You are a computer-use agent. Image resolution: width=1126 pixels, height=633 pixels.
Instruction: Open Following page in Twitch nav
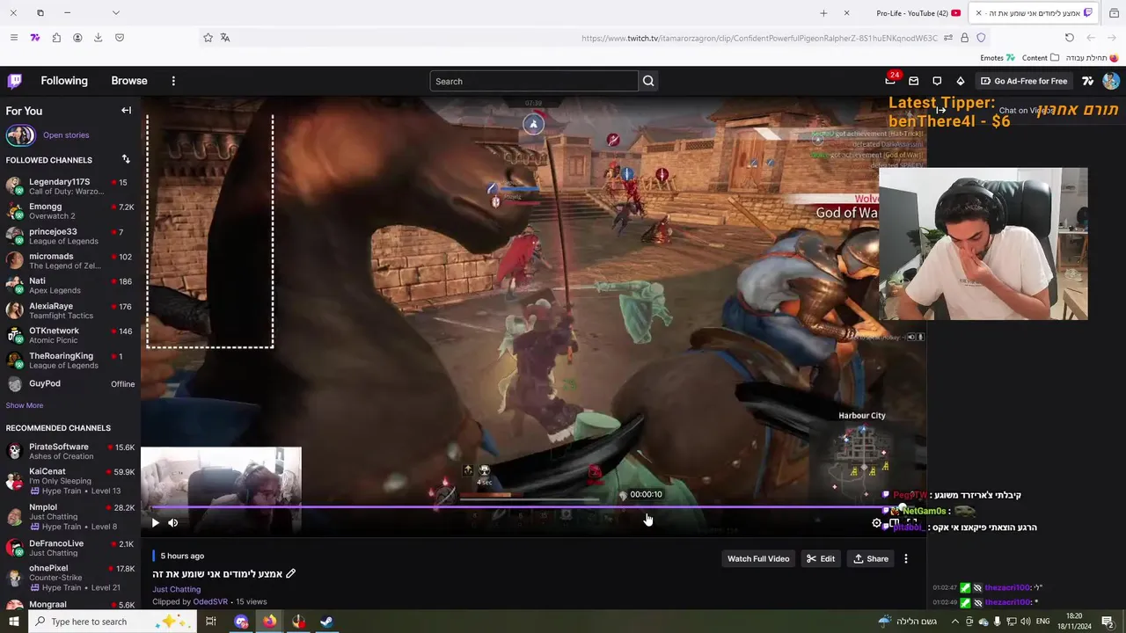(64, 81)
